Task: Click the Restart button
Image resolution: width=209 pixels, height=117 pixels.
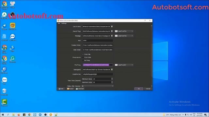Action: coord(71,89)
